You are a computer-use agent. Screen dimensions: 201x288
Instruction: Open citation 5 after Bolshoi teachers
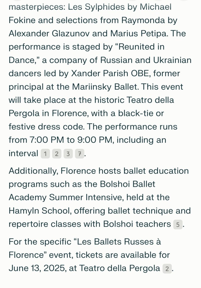pyautogui.click(x=178, y=224)
